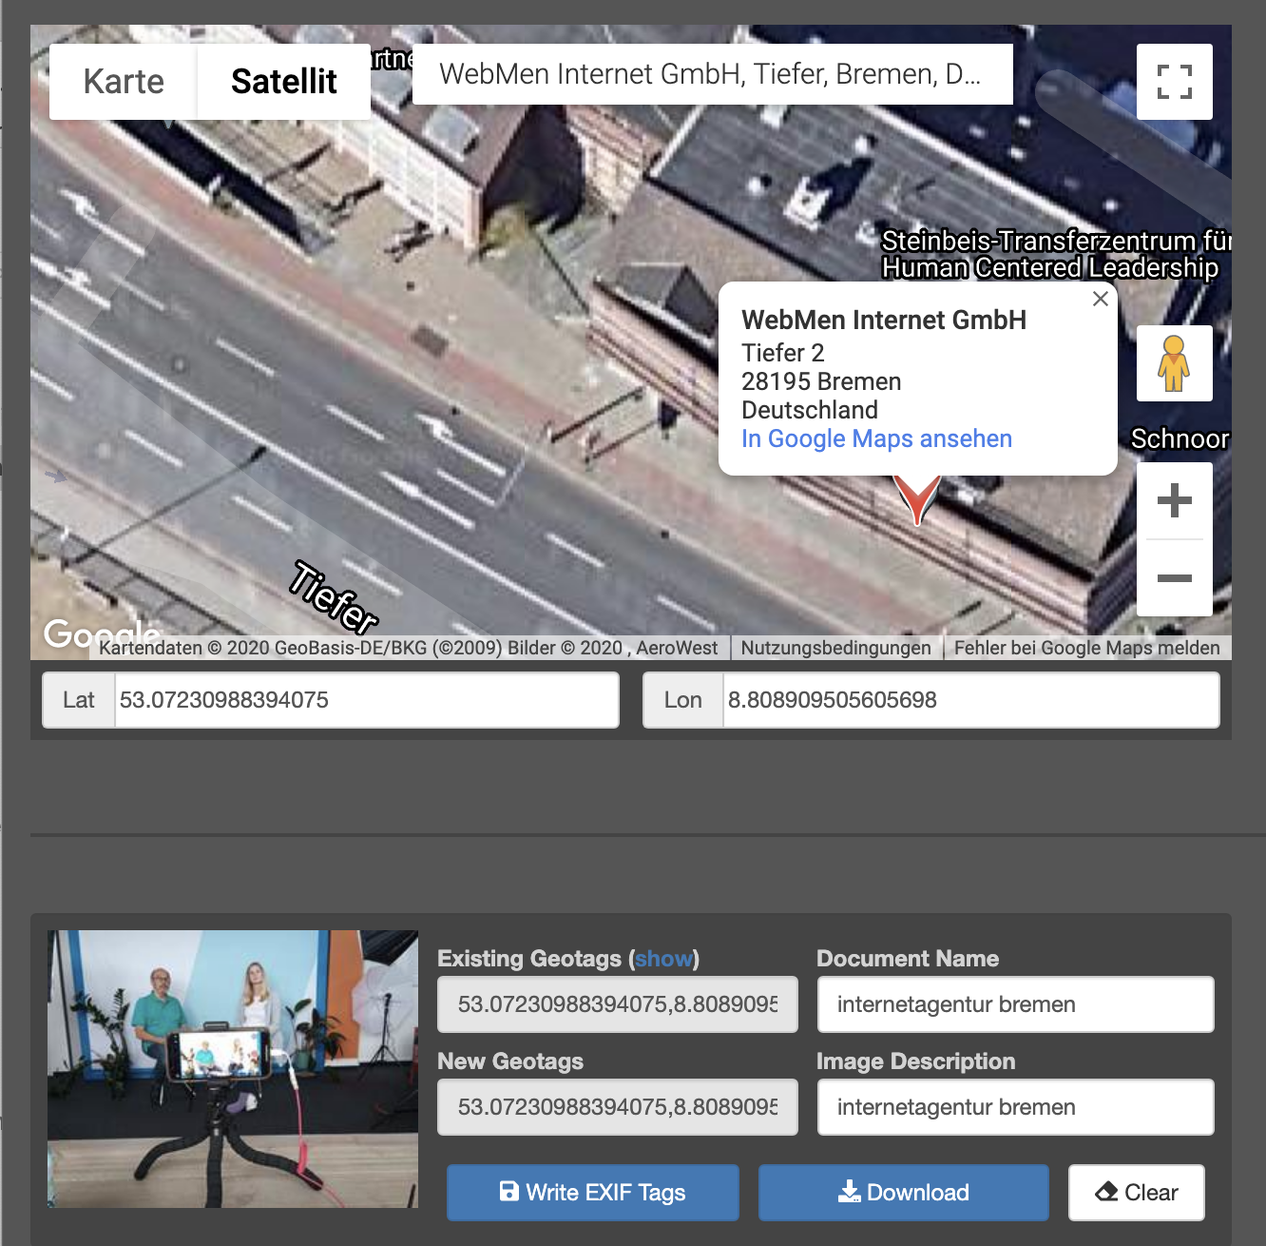Click the Tiefer street label on map
The image size is (1266, 1246).
[335, 597]
